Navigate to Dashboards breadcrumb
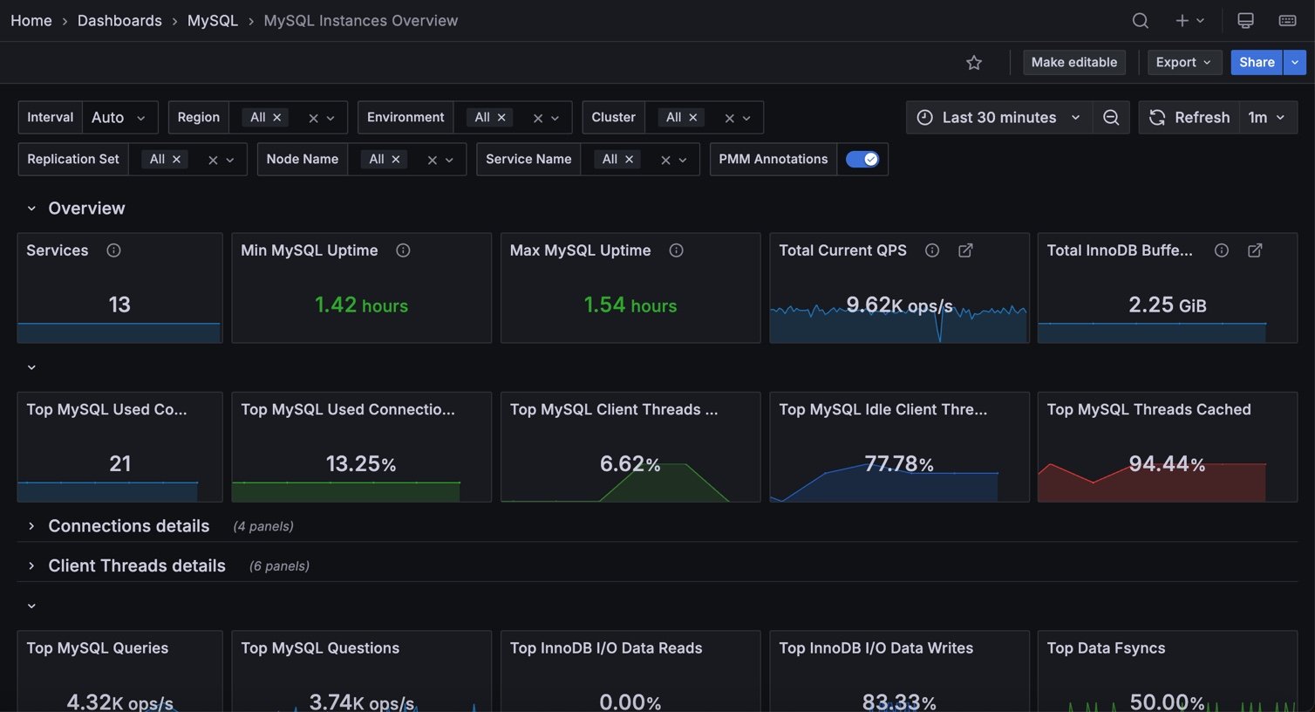Screen dimensions: 1315x712 pos(119,21)
